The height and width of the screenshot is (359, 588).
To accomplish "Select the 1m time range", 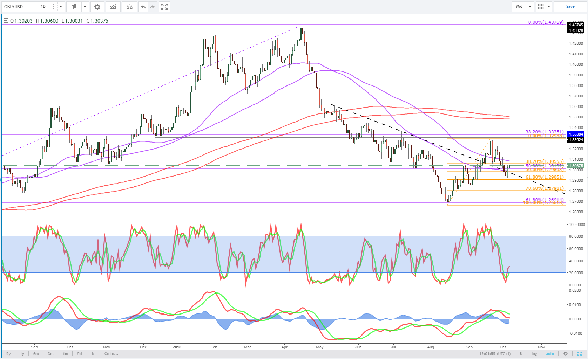I will [x=65, y=354].
